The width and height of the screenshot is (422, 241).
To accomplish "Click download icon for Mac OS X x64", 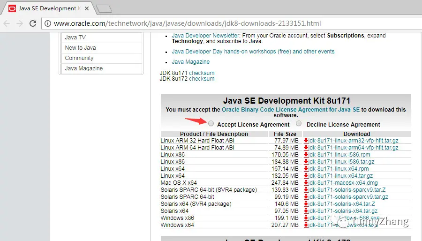I will [306, 183].
